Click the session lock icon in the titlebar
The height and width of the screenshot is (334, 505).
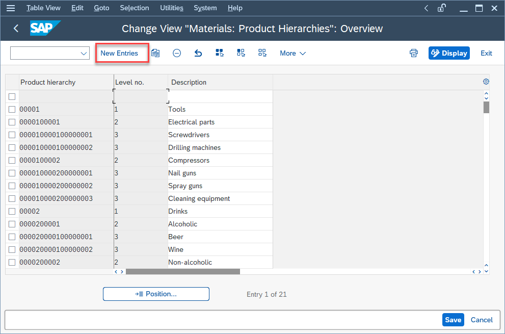pos(441,8)
